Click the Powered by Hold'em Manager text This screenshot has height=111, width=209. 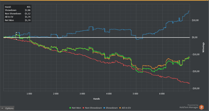tap(189, 106)
